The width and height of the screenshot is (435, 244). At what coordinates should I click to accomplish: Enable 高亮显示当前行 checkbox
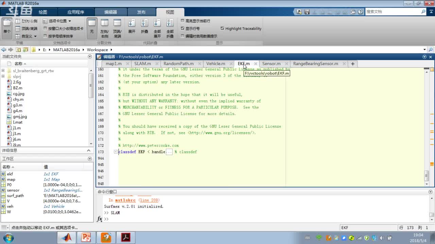tap(182, 21)
